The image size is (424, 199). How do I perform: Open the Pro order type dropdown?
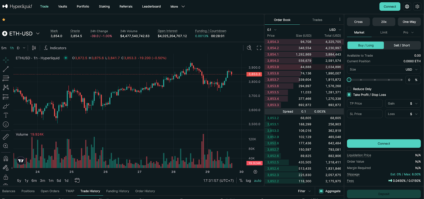coord(408,32)
